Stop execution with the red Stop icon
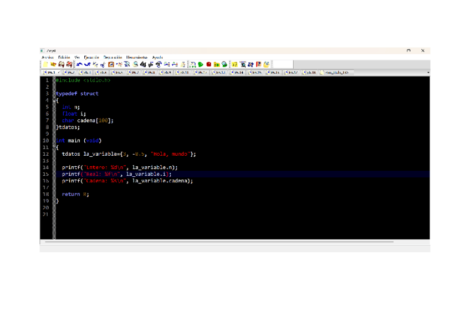 [209, 65]
